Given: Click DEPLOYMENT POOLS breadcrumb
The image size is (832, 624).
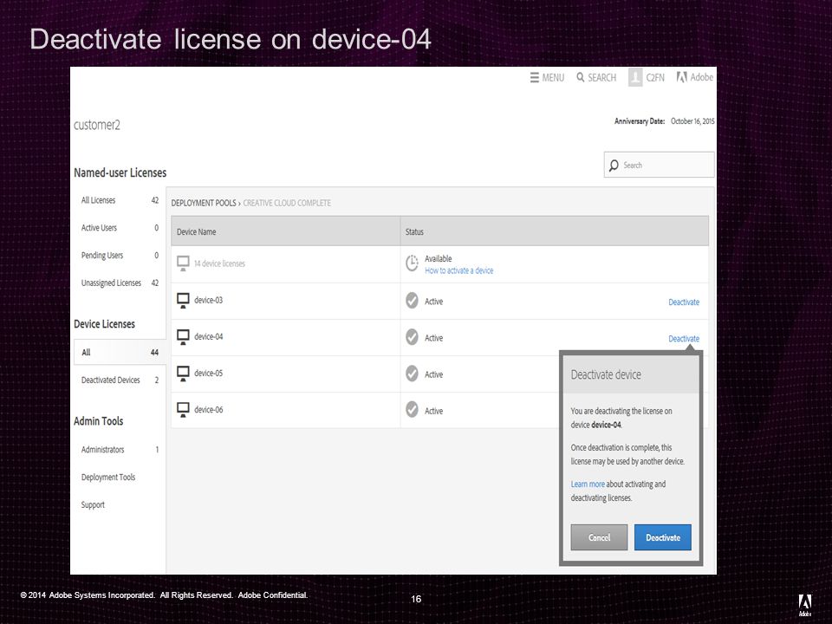Looking at the screenshot, I should tap(204, 203).
